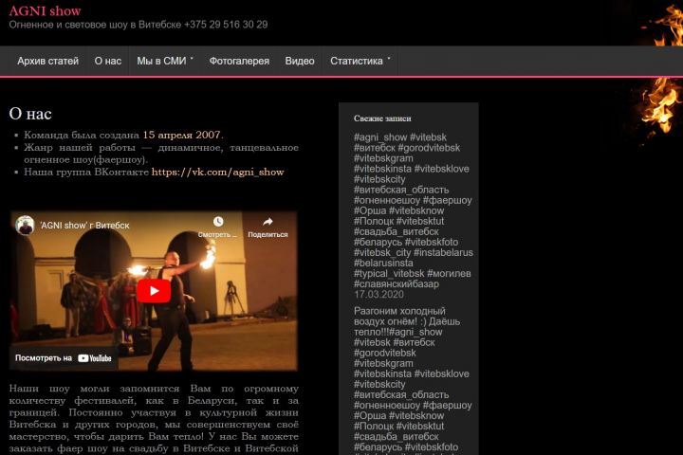Click Посмотреть на YouTube button

click(x=64, y=358)
